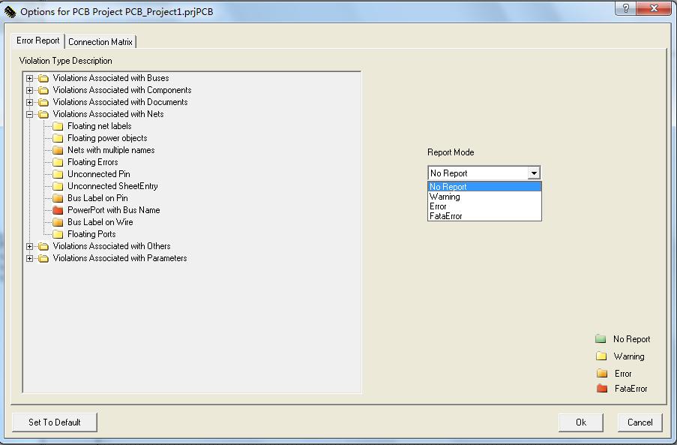The image size is (677, 445).
Task: Expand Violations Associated with Buses node
Action: (x=30, y=78)
